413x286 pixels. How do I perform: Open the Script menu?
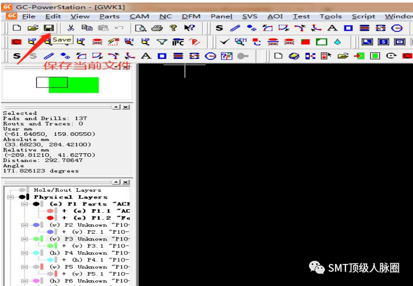click(x=363, y=16)
